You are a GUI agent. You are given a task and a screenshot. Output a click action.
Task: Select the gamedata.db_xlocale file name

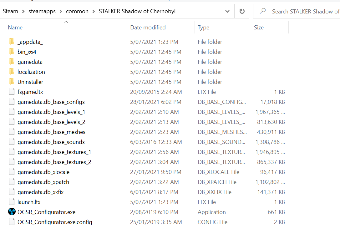43,172
